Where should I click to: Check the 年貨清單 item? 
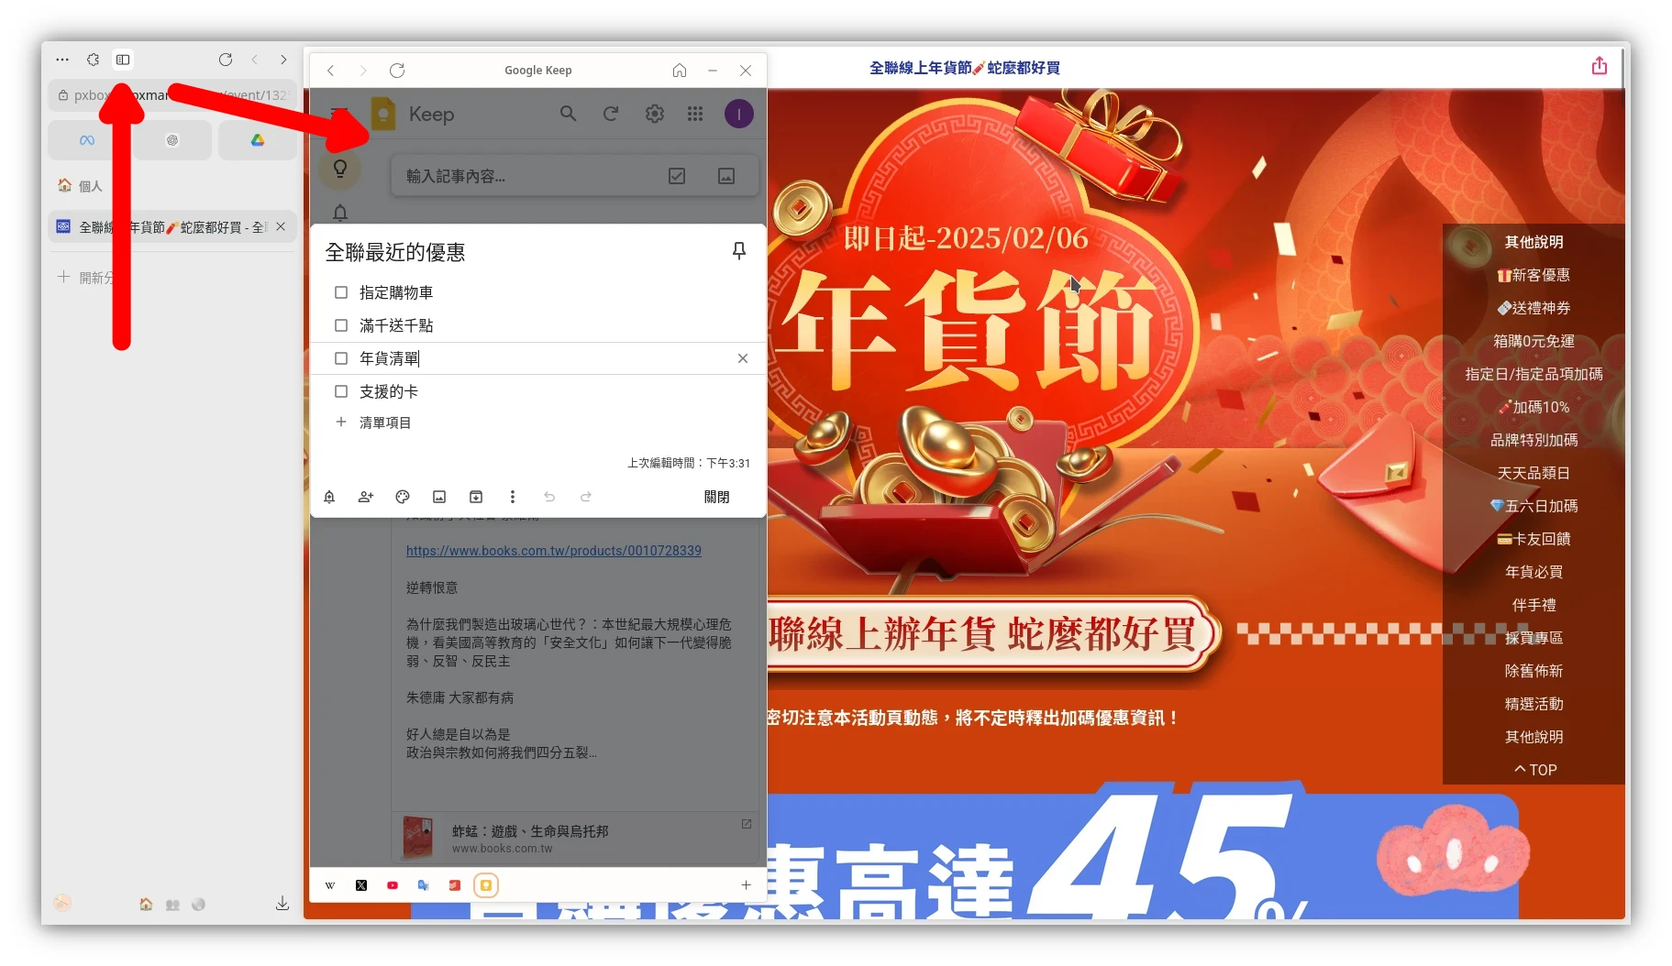coord(341,358)
